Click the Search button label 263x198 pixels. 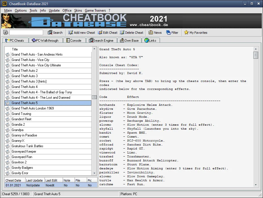[58, 33]
